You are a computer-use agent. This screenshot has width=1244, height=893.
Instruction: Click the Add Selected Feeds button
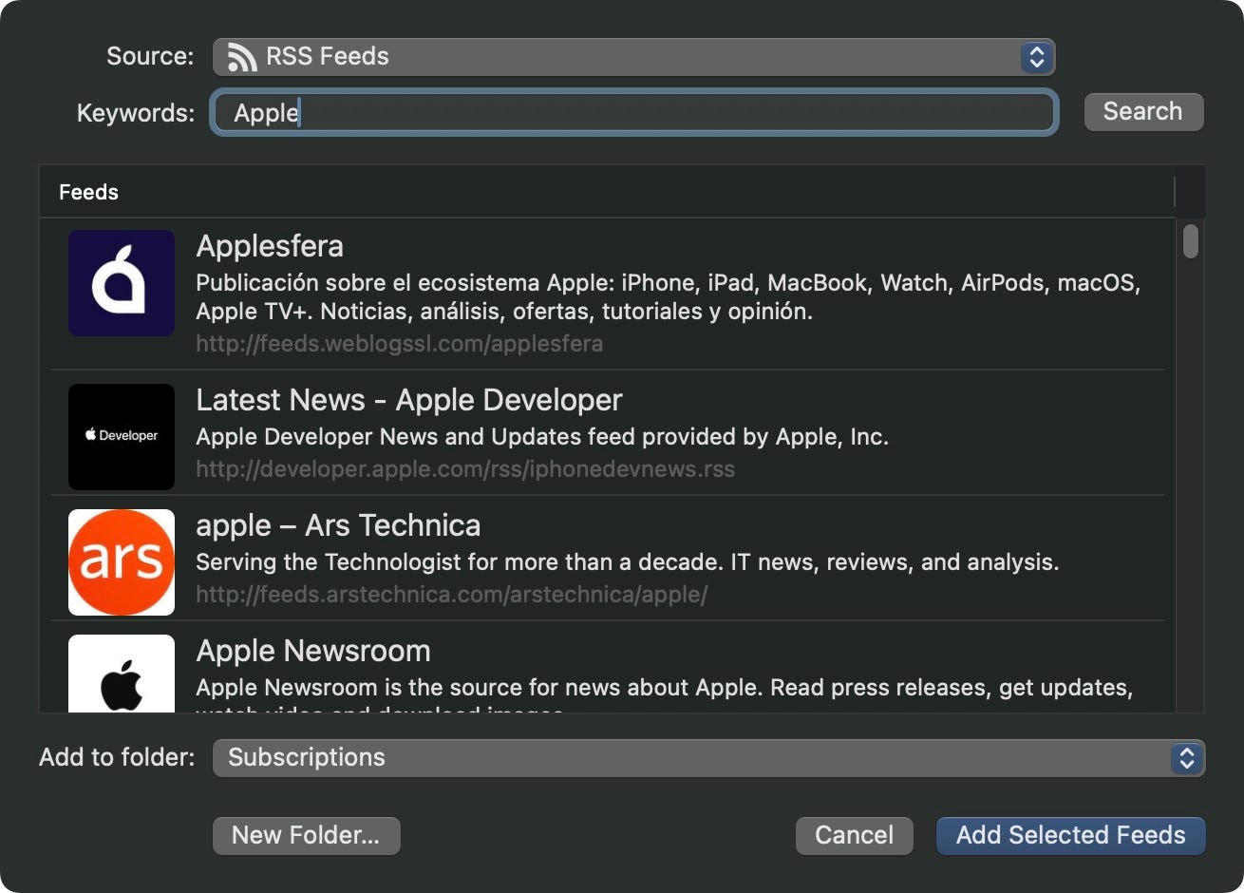1070,835
